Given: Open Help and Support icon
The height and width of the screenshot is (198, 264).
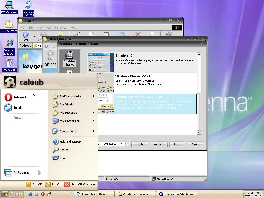Looking at the screenshot, I should (x=55, y=142).
